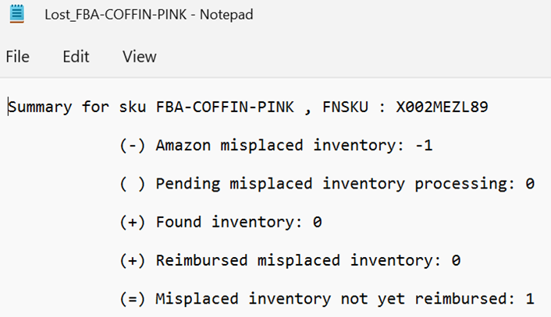Click the final value 1 after not yet reimbursed

click(530, 299)
